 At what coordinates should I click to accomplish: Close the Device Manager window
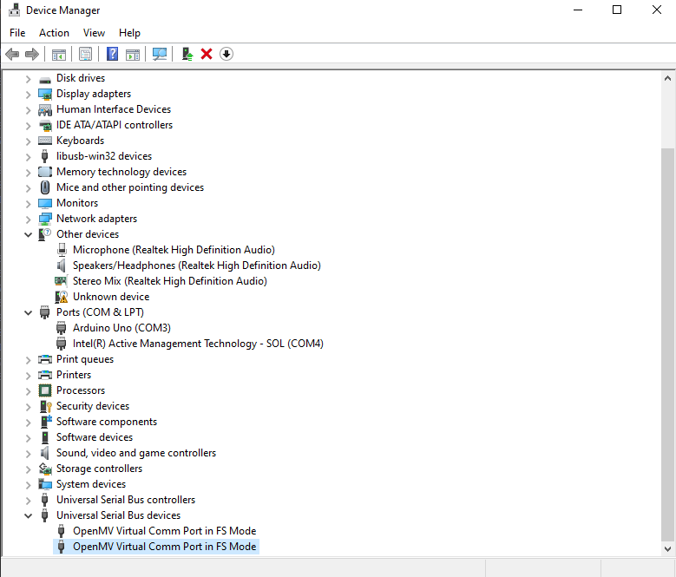657,10
